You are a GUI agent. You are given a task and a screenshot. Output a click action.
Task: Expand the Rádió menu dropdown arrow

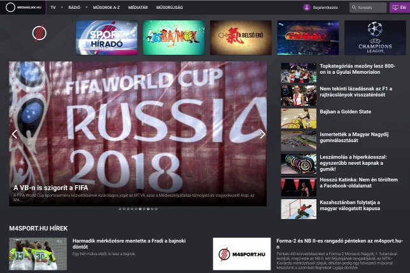pos(87,7)
